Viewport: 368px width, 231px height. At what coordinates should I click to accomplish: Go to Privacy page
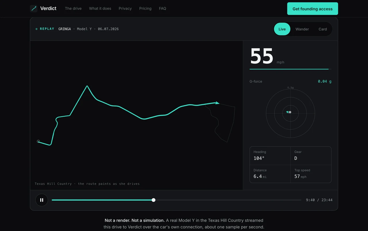click(125, 8)
